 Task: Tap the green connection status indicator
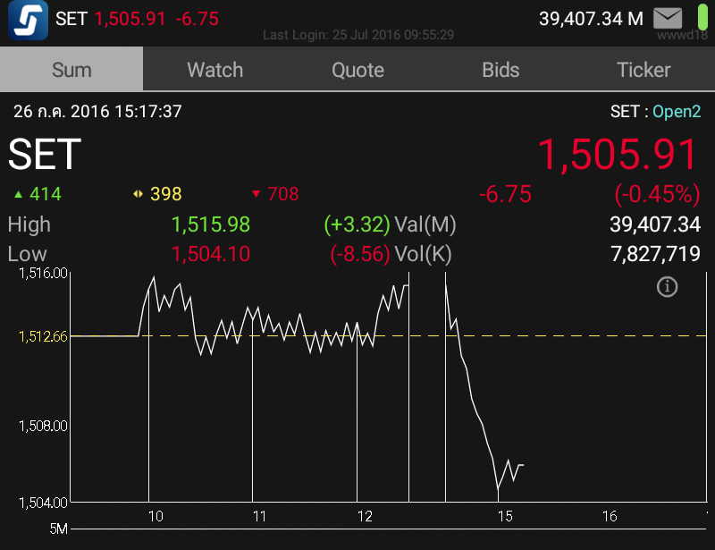702,17
